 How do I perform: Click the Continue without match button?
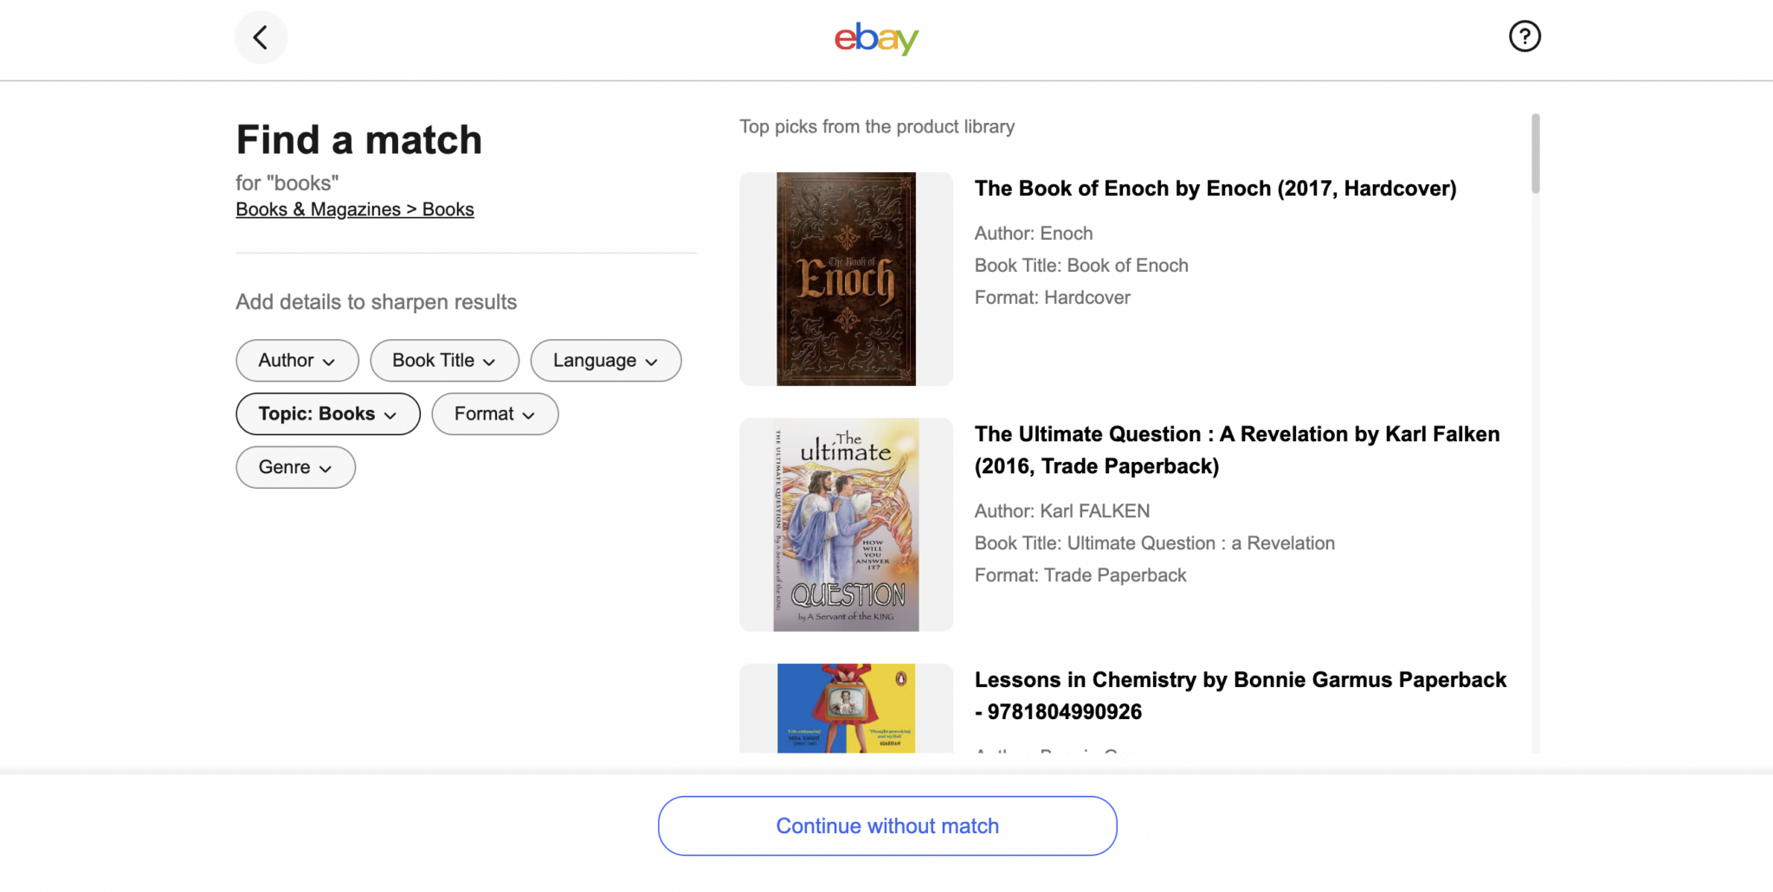887,825
